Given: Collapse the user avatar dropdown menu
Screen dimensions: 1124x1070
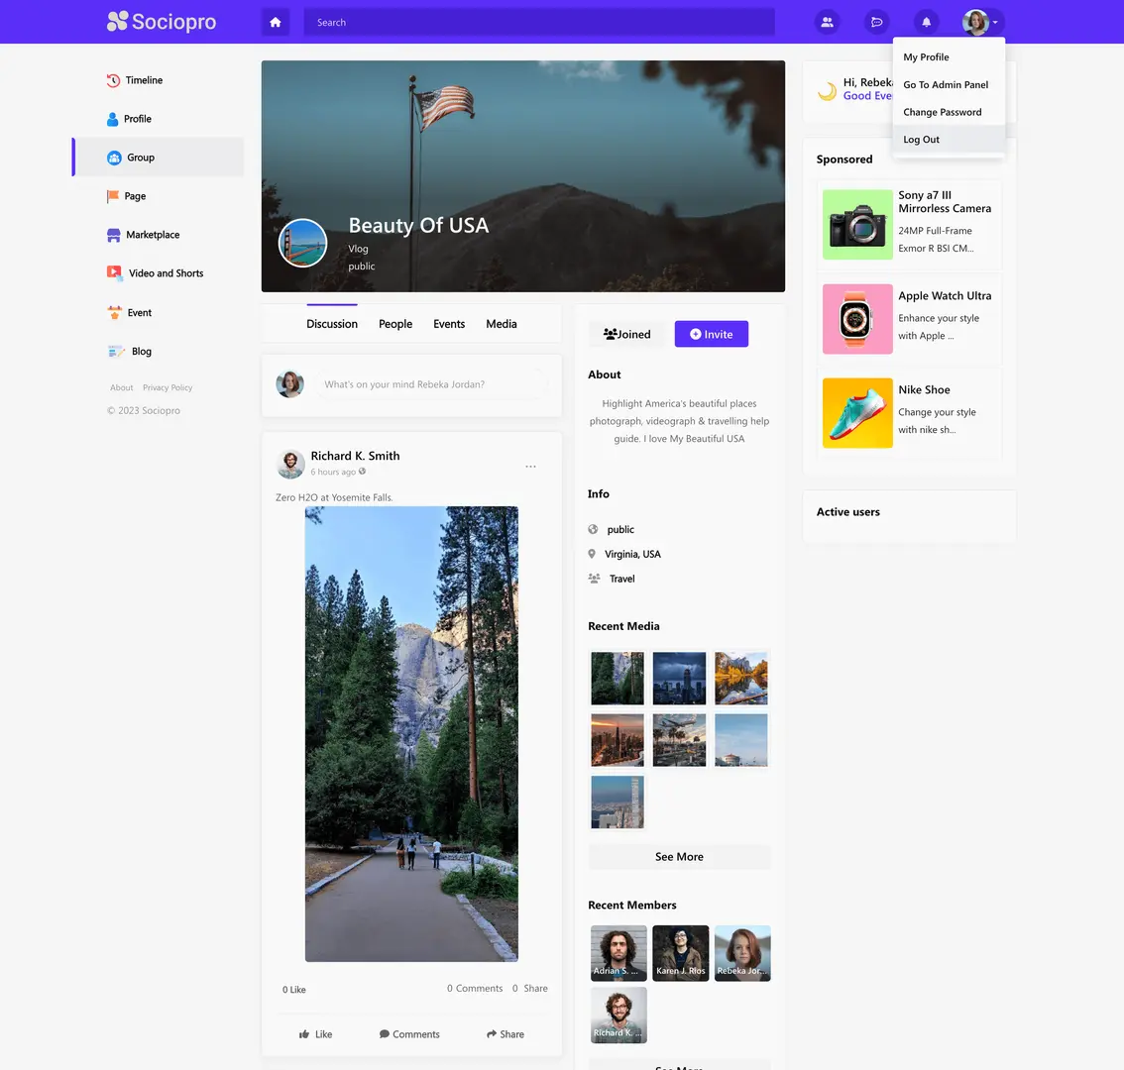Looking at the screenshot, I should click(x=981, y=22).
